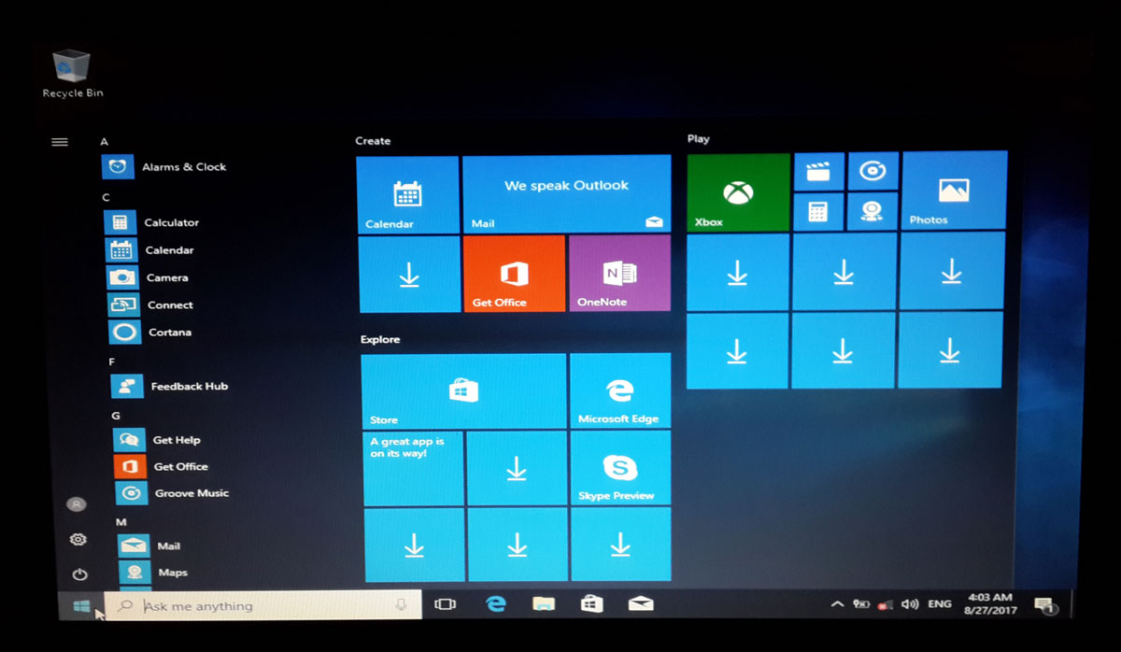Open the Calendar tile
1121x652 pixels.
tap(408, 194)
